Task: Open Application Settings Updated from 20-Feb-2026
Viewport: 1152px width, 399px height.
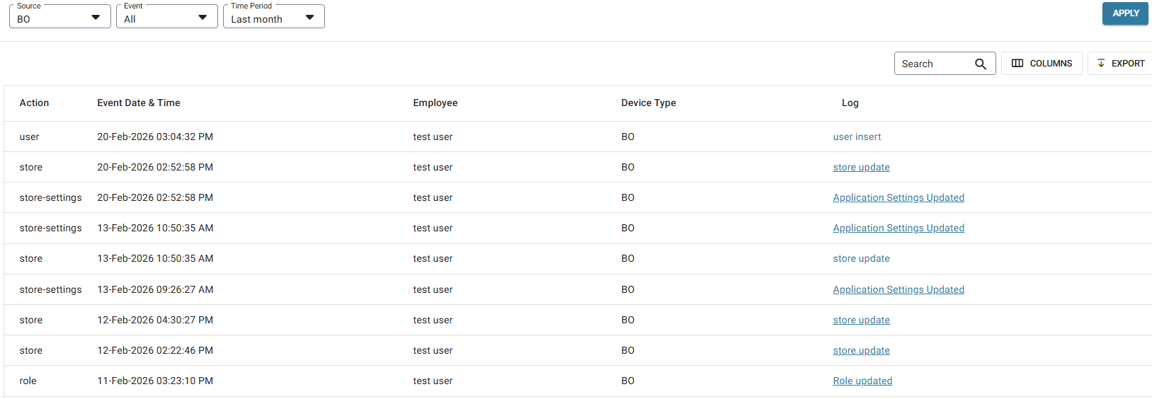Action: (898, 198)
